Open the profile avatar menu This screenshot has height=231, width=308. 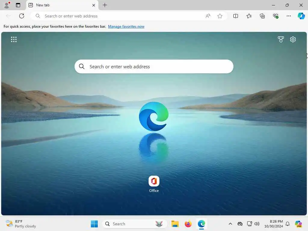pos(7,5)
